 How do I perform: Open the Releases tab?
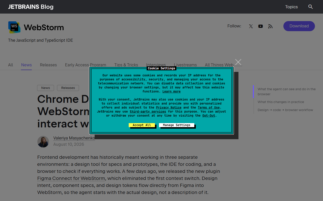coord(48,65)
